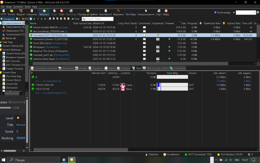Play preview of Meshnet The Future task

click(169, 51)
